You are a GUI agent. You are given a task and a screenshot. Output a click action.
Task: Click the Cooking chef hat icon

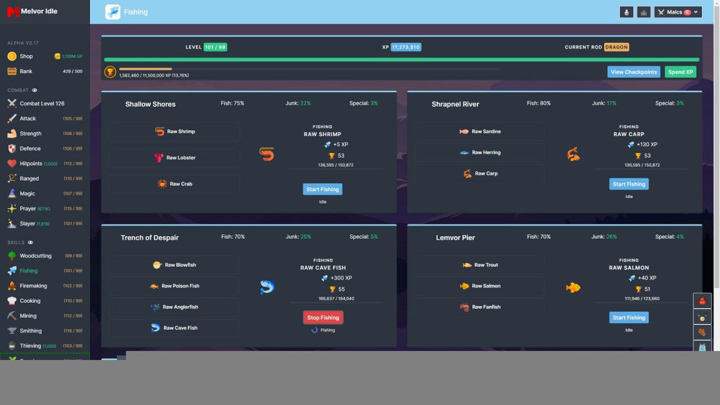pos(12,301)
